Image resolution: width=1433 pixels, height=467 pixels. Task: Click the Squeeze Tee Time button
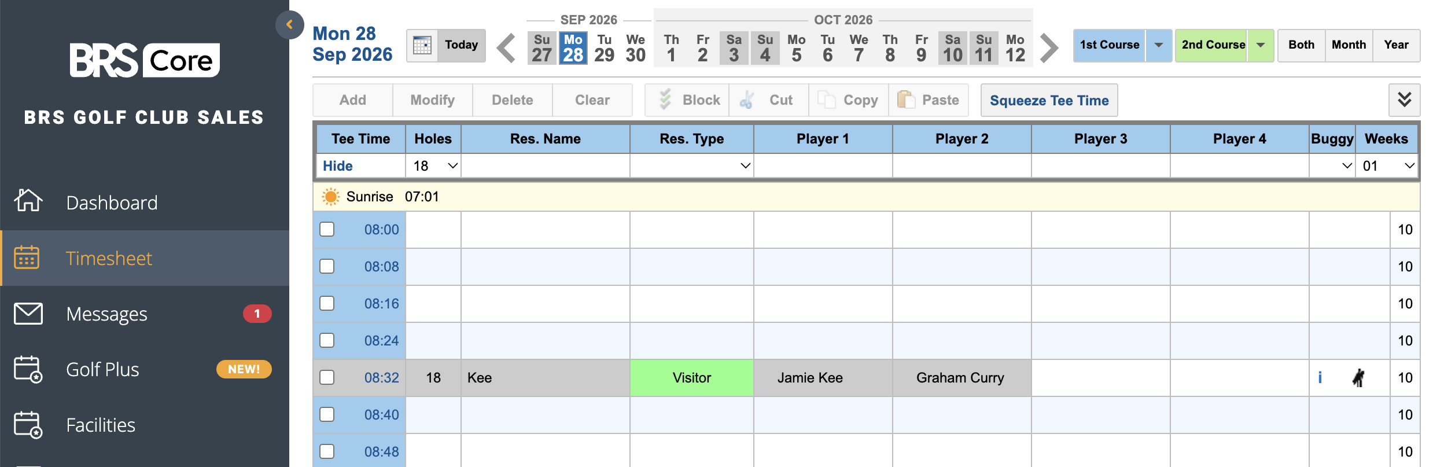[x=1049, y=100]
